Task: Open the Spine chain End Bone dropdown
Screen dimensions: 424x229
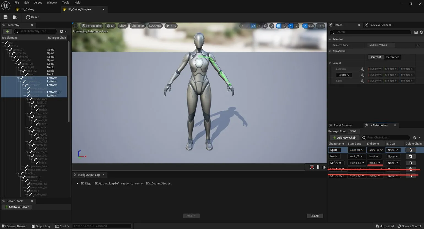Action: coord(376,150)
